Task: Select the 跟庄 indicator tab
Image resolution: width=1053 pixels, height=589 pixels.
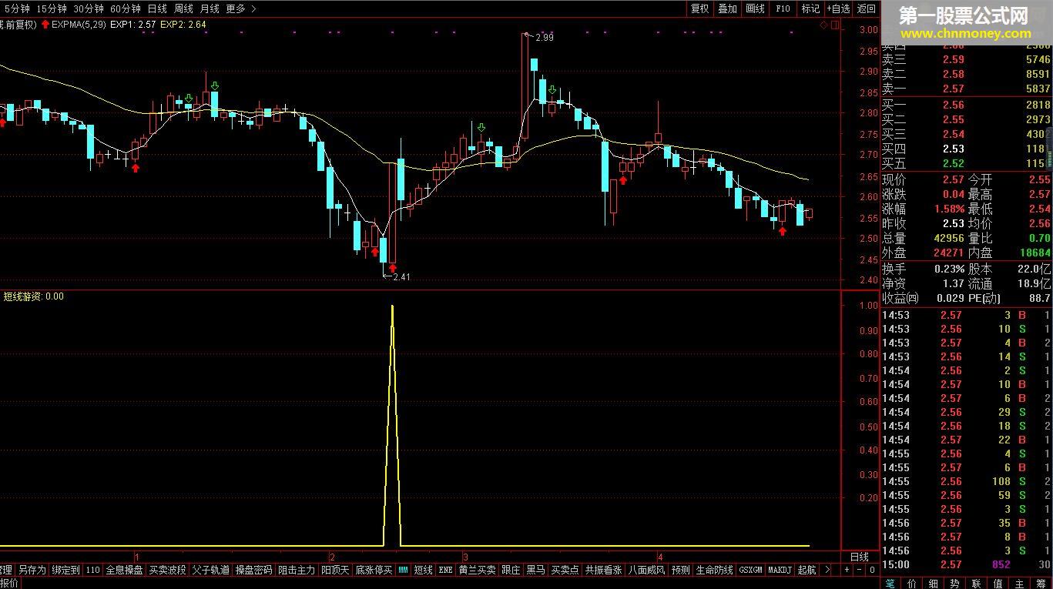Action: [511, 571]
